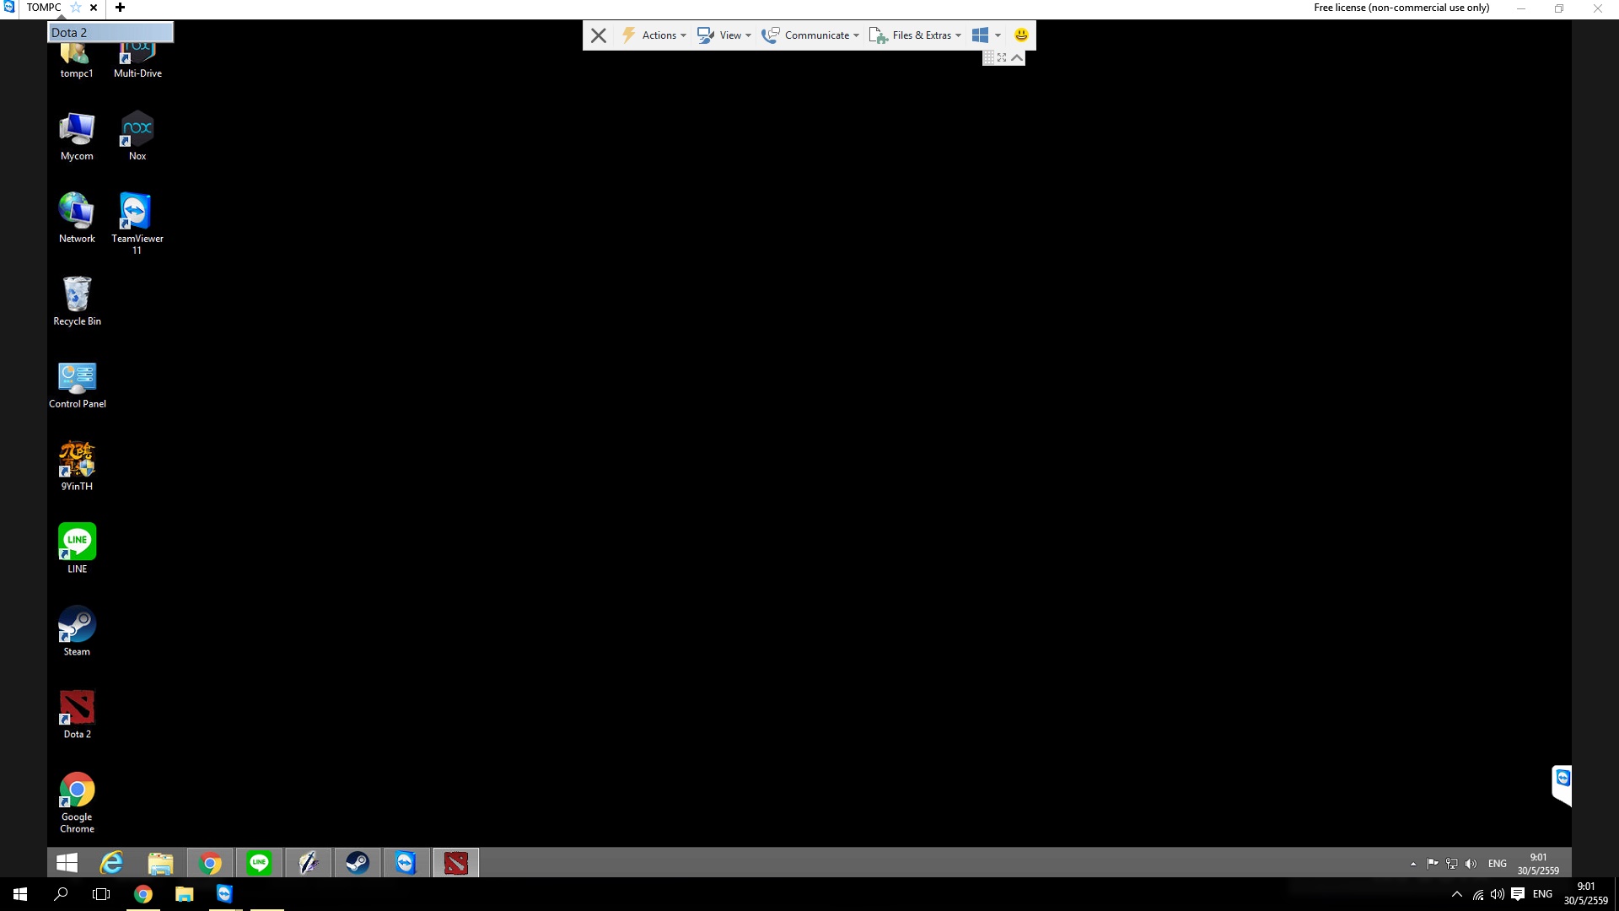Screen dimensions: 1619x911
Task: Open local notification center icon
Action: pos(1518,894)
